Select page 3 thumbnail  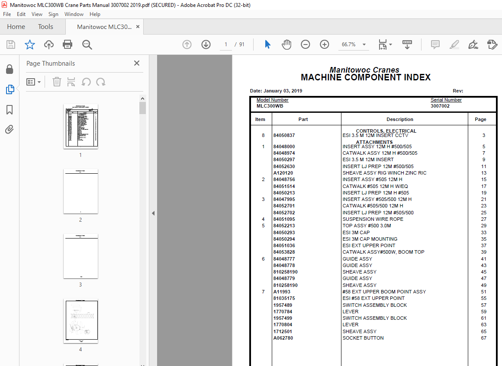(x=80, y=256)
